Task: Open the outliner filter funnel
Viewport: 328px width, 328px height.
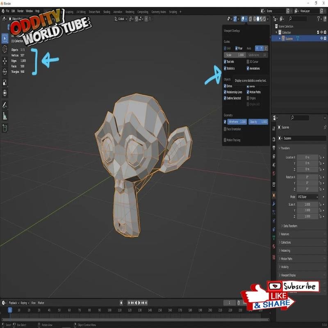Action: click(x=319, y=19)
